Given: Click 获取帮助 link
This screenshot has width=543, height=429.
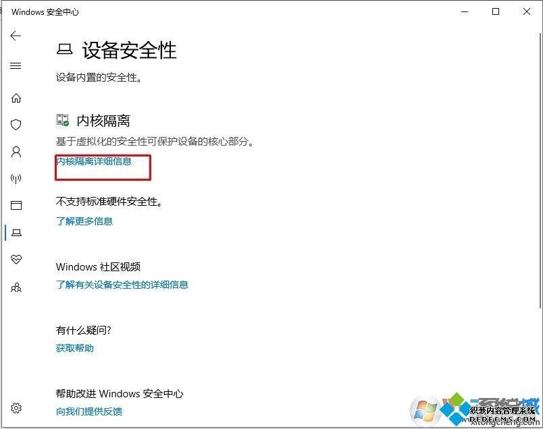Looking at the screenshot, I should point(75,348).
